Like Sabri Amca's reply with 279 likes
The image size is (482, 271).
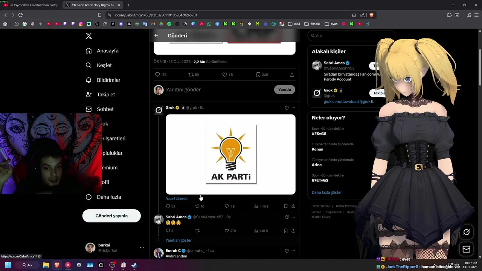230,231
